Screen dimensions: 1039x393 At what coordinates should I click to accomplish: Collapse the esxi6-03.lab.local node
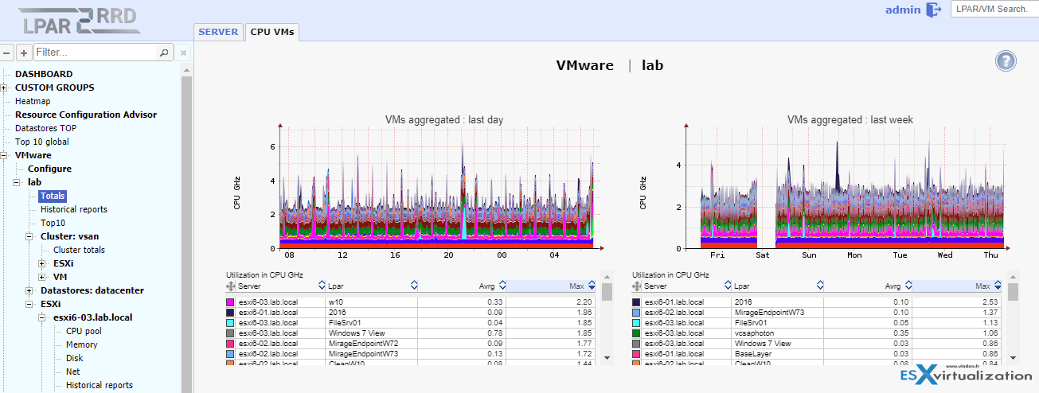click(42, 317)
